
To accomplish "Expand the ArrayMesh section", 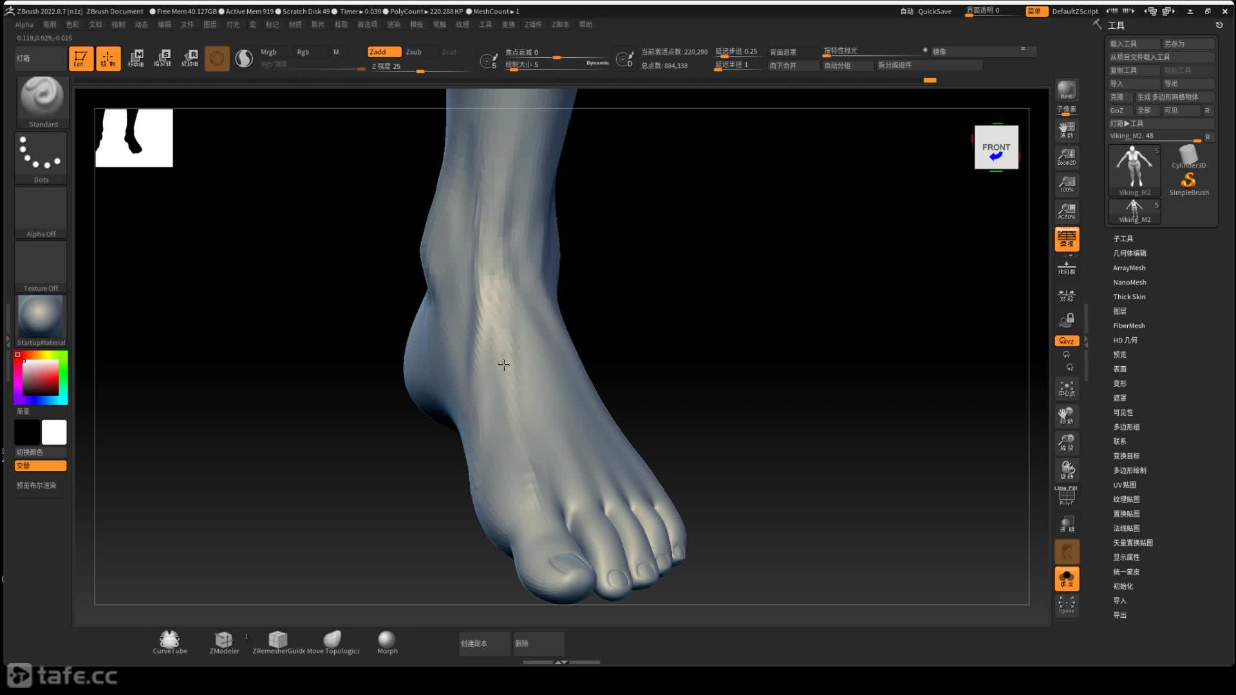I will [1129, 268].
